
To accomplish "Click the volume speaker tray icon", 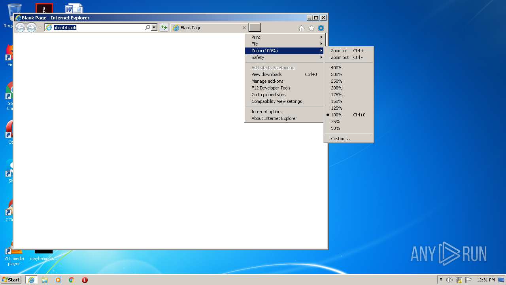I will [449, 280].
